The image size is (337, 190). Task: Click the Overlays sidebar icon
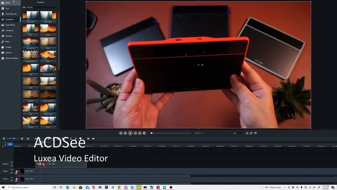3,47
